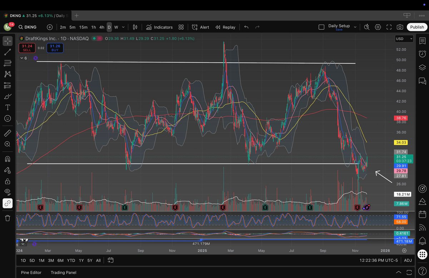This screenshot has width=429, height=278.
Task: Open chart settings hexagon gear
Action: [x=378, y=27]
